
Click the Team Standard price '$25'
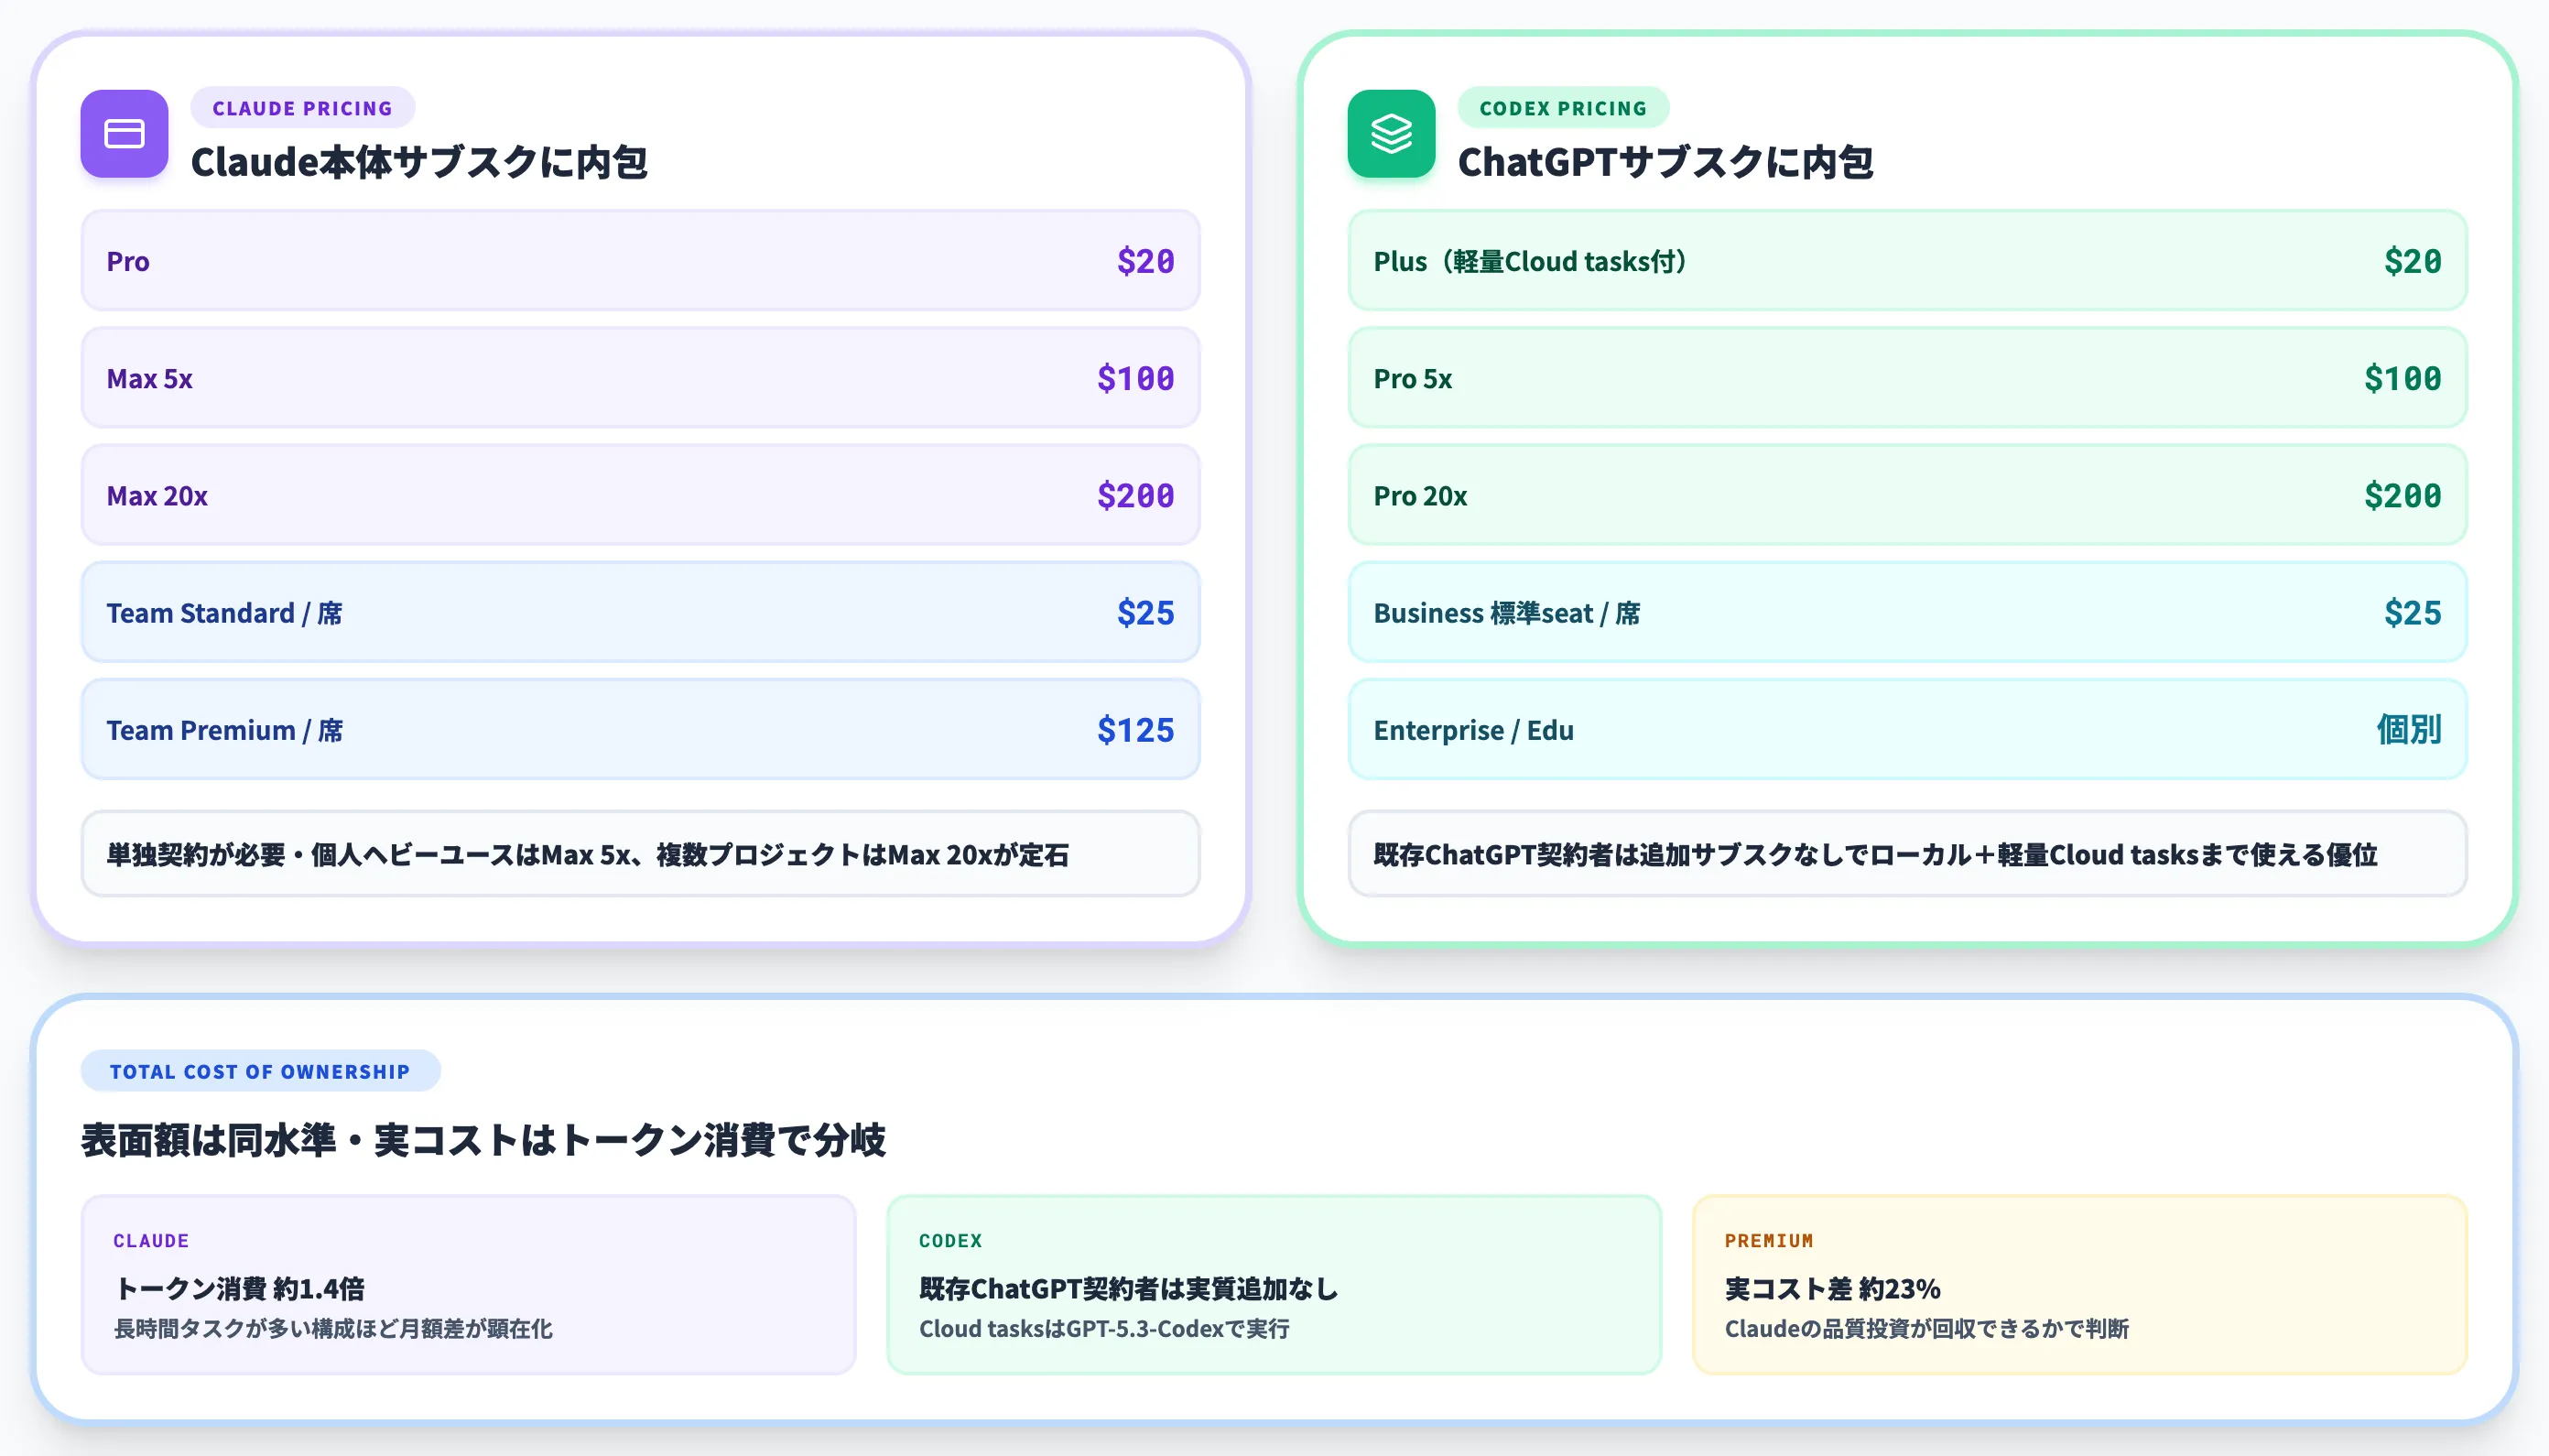(x=1145, y=612)
